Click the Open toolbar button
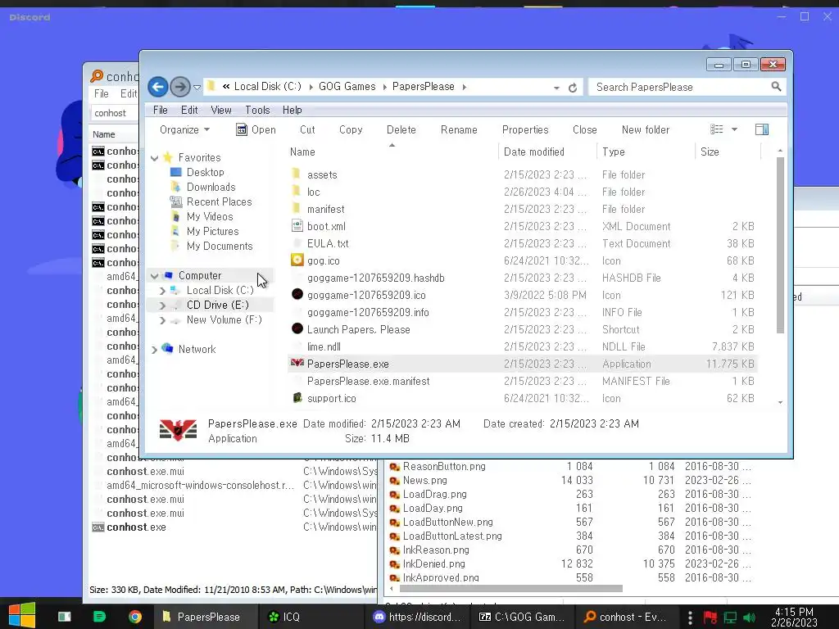This screenshot has width=839, height=629. tap(256, 130)
